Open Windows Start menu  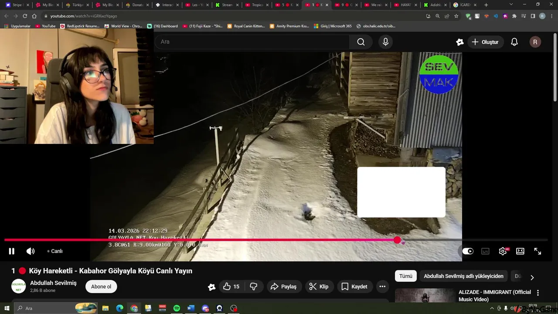[x=7, y=308]
